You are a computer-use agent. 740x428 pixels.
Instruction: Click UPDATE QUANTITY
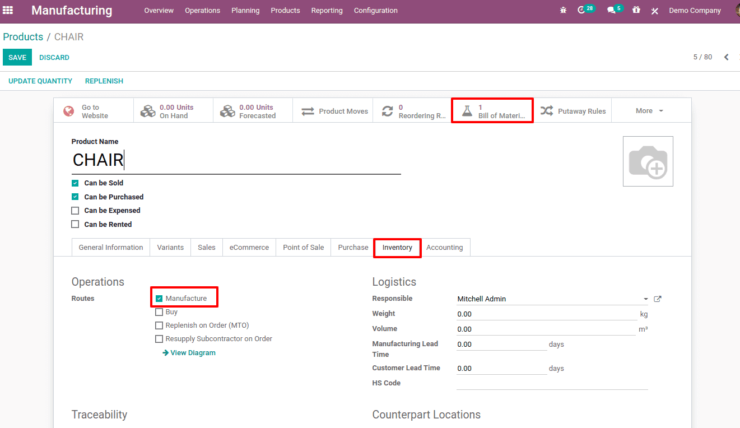point(40,81)
